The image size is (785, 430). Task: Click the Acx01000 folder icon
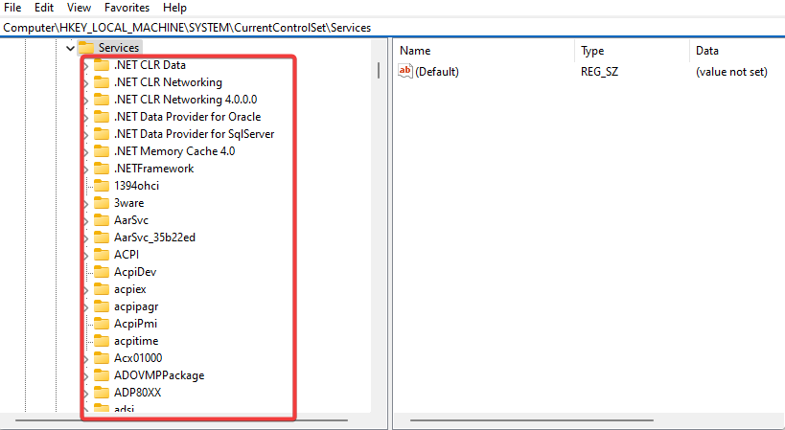pyautogui.click(x=102, y=358)
